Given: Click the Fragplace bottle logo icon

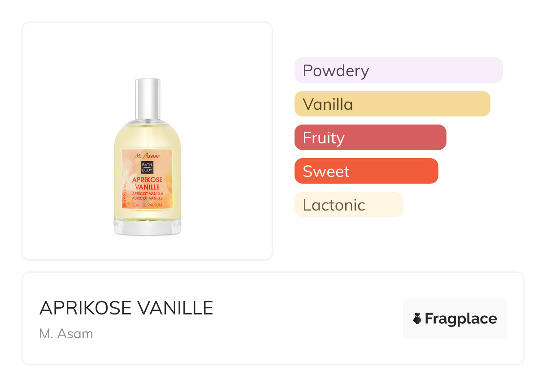Looking at the screenshot, I should pyautogui.click(x=417, y=318).
